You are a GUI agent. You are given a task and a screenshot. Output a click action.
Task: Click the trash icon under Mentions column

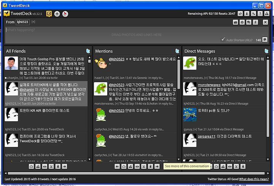(150, 167)
